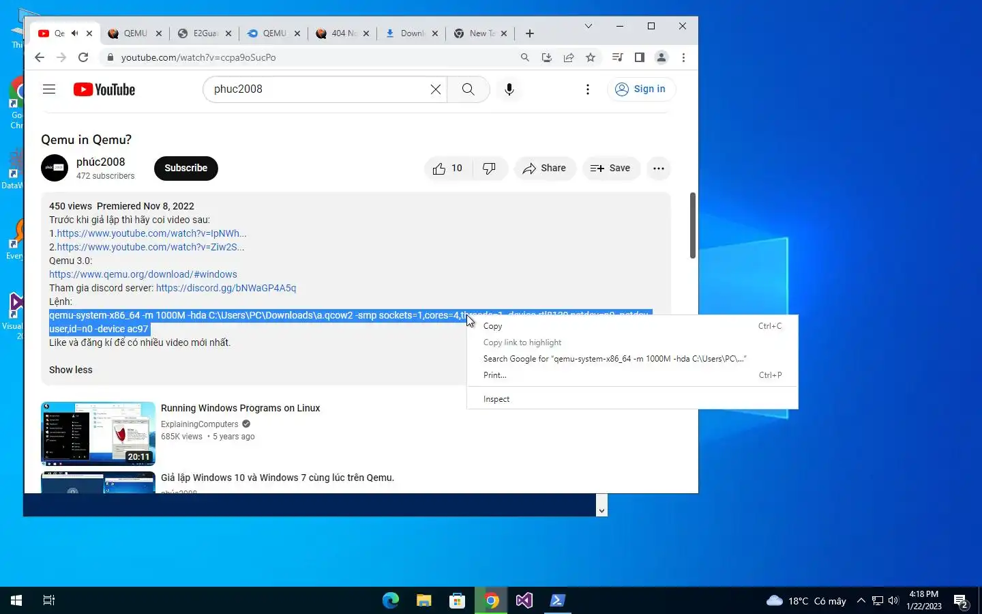The image size is (982, 614).
Task: Share this page from the address bar
Action: click(569, 57)
